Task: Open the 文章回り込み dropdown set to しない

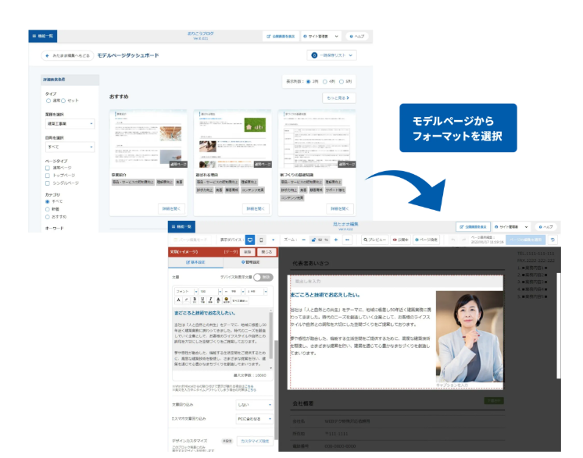Action: (x=254, y=406)
